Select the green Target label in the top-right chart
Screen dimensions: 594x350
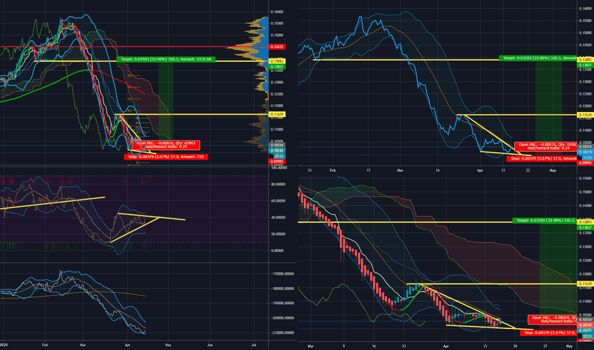pyautogui.click(x=538, y=59)
